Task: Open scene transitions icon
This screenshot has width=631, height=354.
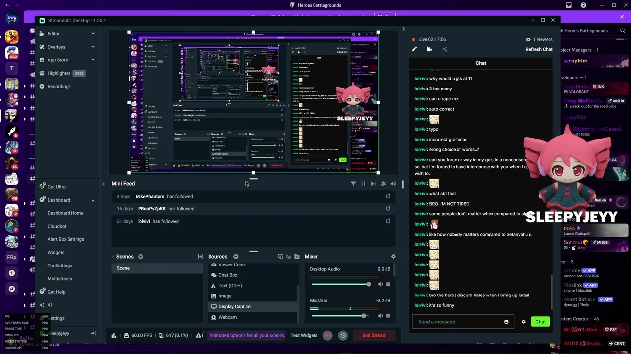Action: 200,256
